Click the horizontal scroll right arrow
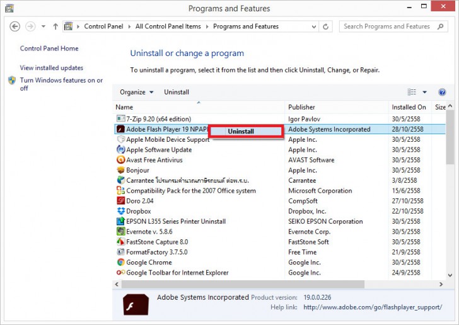This screenshot has width=459, height=325. pyautogui.click(x=441, y=284)
